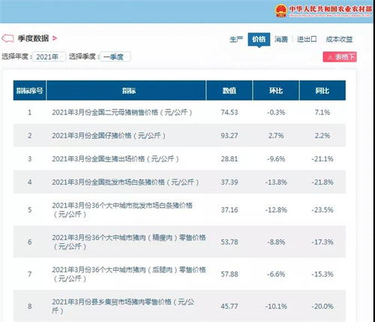This screenshot has width=375, height=322.
Task: Click the 同比 value -15.3%
Action: click(x=322, y=274)
